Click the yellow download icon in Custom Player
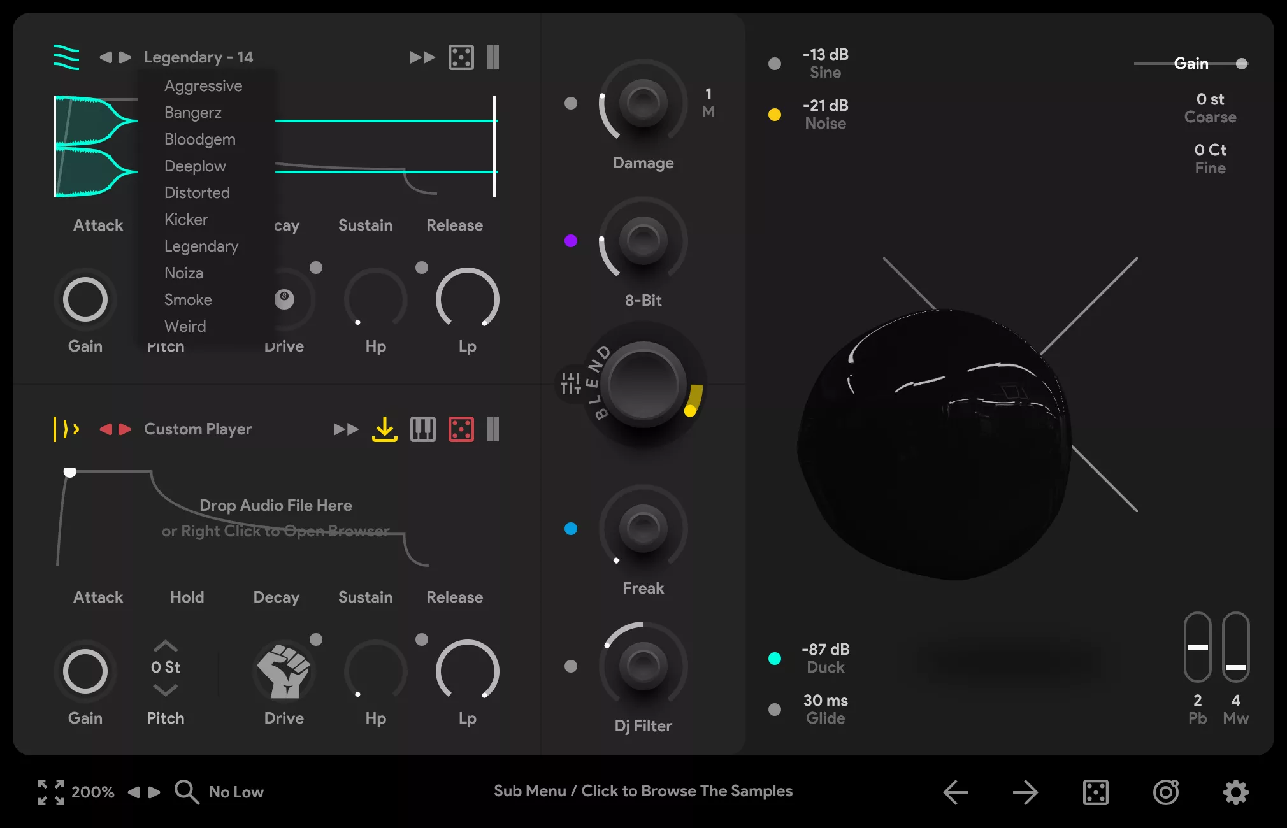 (x=384, y=429)
